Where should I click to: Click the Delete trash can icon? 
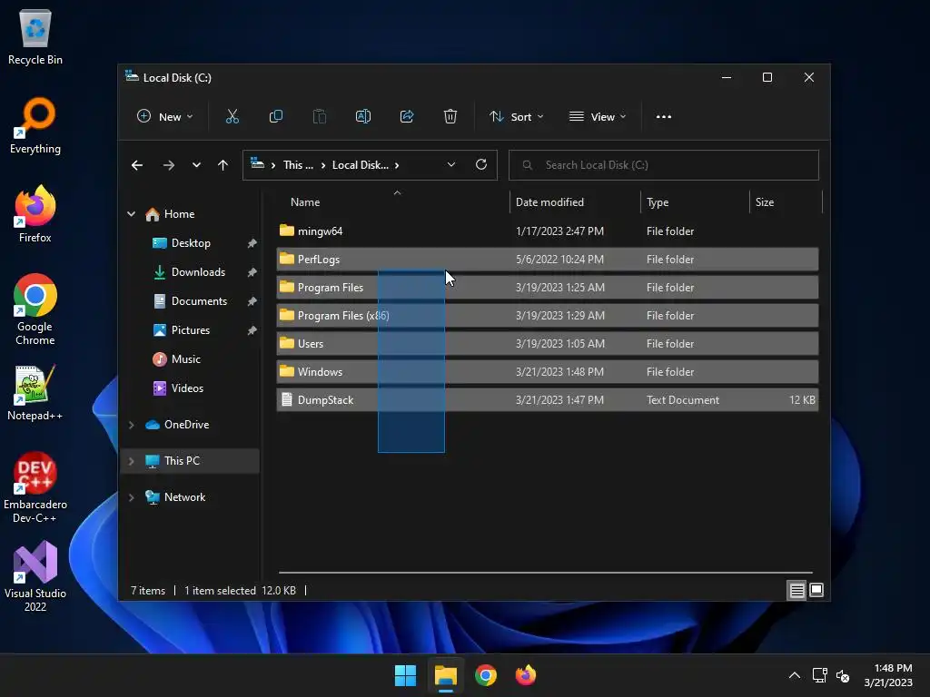pos(450,117)
